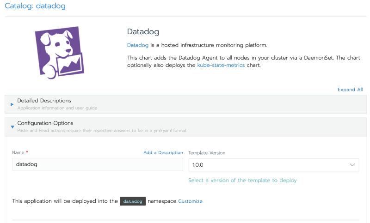Collapse the Configuration Options triangle
The image size is (370, 223).
12,127
